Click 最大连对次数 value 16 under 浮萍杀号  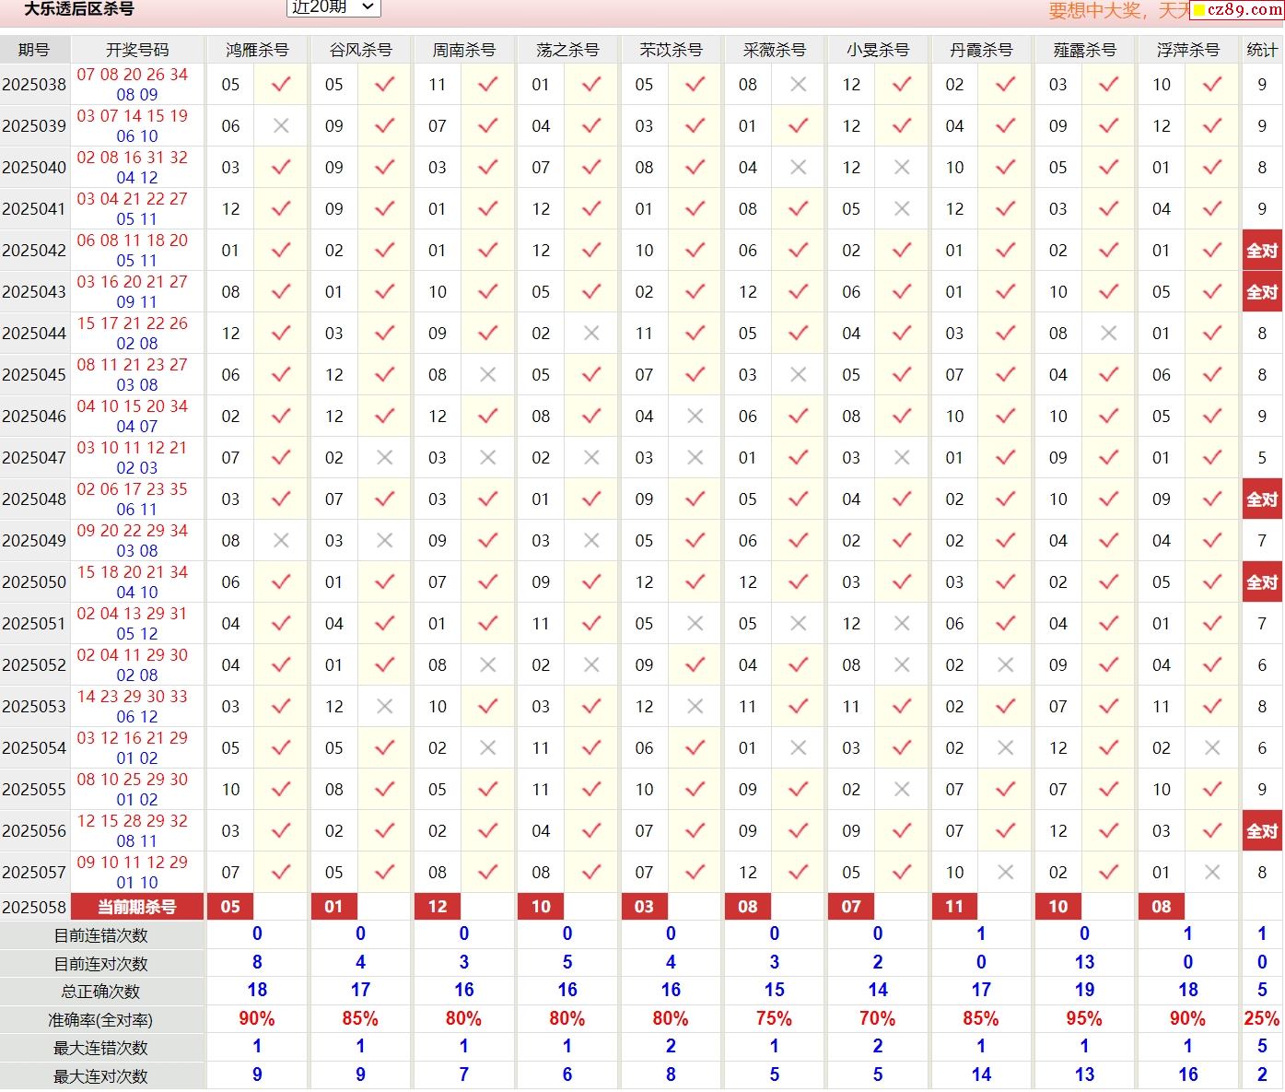[1188, 1074]
